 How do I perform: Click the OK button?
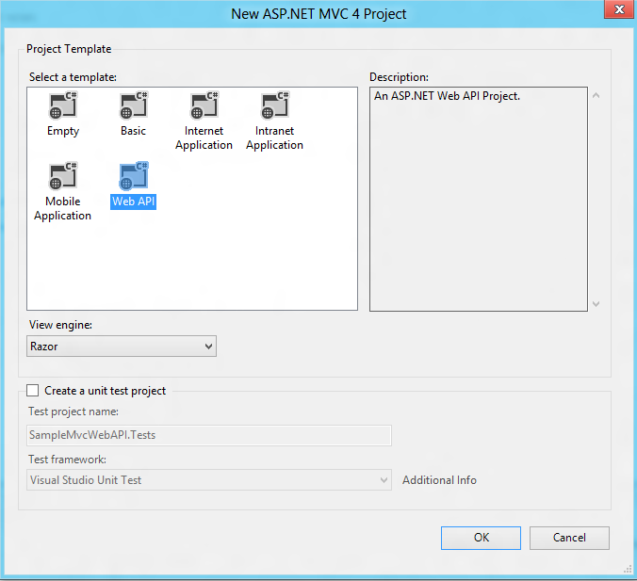[x=481, y=538]
